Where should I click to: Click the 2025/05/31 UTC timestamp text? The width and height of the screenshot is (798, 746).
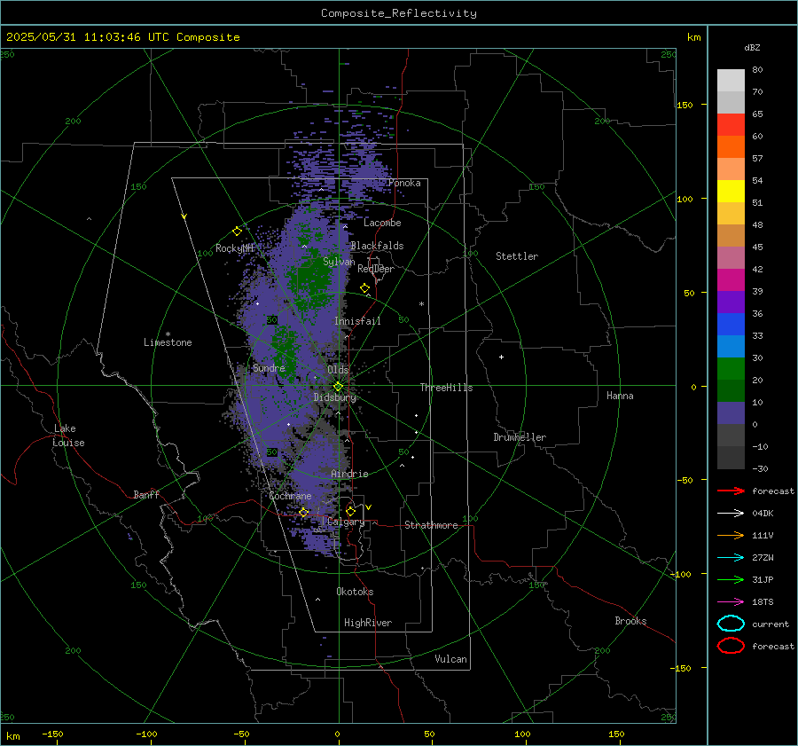coord(122,37)
